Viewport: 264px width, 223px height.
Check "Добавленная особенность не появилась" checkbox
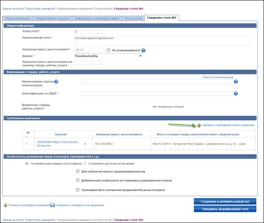(x=78, y=180)
